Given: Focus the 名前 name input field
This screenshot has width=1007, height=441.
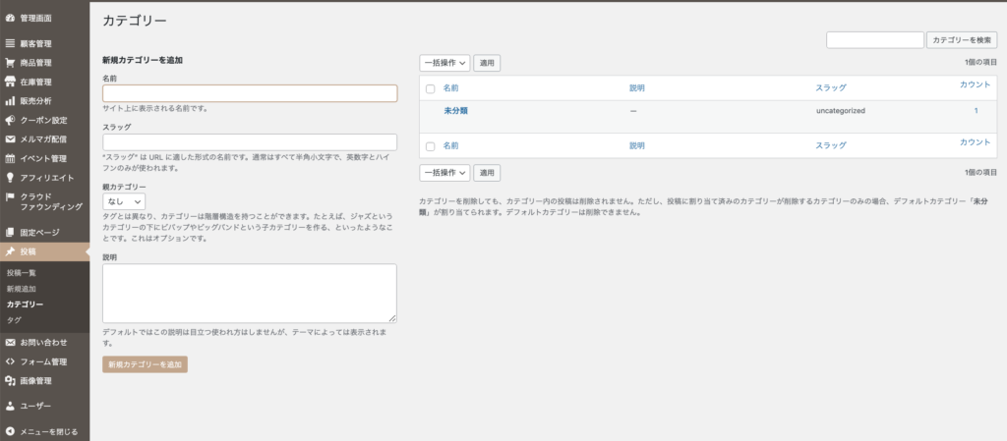Looking at the screenshot, I should tap(250, 93).
